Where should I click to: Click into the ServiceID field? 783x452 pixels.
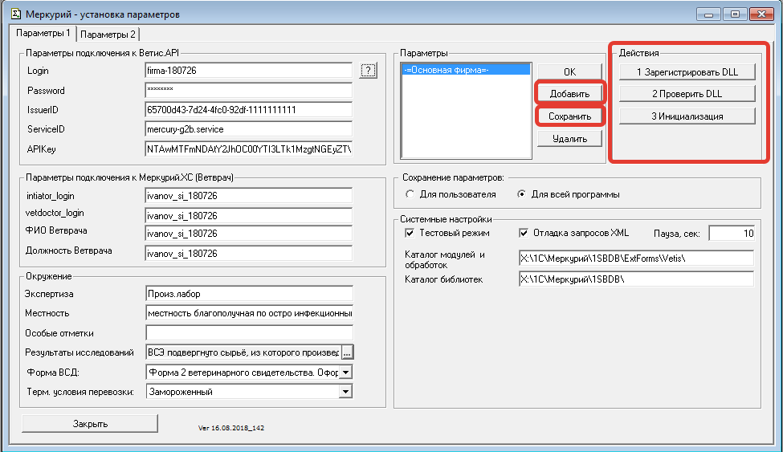coord(249,129)
